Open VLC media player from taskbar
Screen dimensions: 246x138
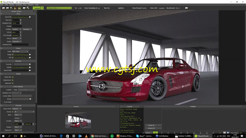(x=86, y=136)
